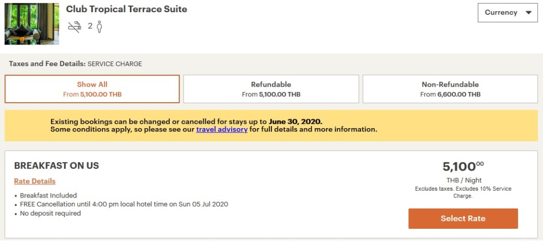Click the BREAKFAST ON US rate heading
This screenshot has width=543, height=242.
click(x=57, y=166)
